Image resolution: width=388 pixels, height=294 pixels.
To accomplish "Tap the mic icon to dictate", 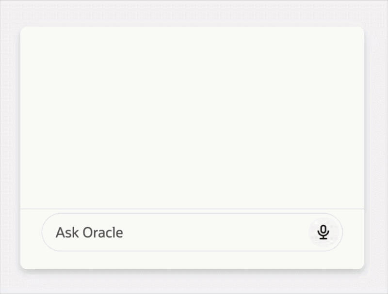I will coord(323,232).
